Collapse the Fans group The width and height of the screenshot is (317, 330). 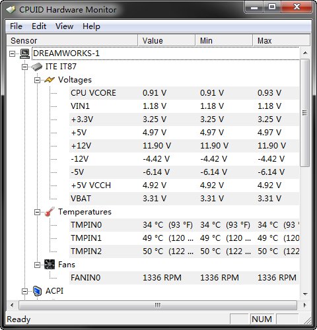tap(38, 265)
